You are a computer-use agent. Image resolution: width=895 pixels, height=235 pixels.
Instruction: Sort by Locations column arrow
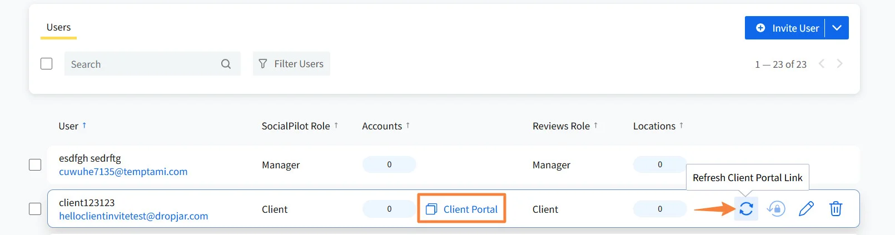click(681, 126)
